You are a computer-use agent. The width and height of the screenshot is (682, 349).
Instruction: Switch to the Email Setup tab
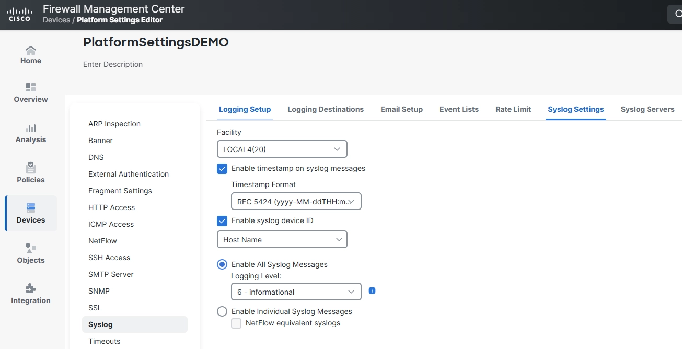[x=401, y=109]
